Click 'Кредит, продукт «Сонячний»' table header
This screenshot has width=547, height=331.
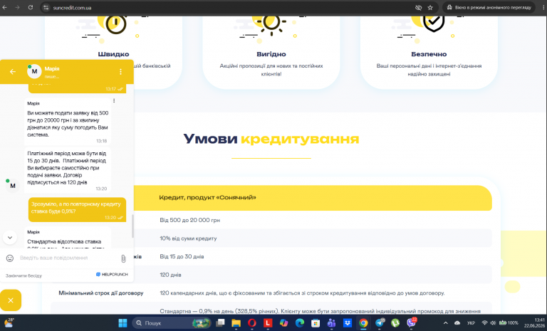coord(207,197)
